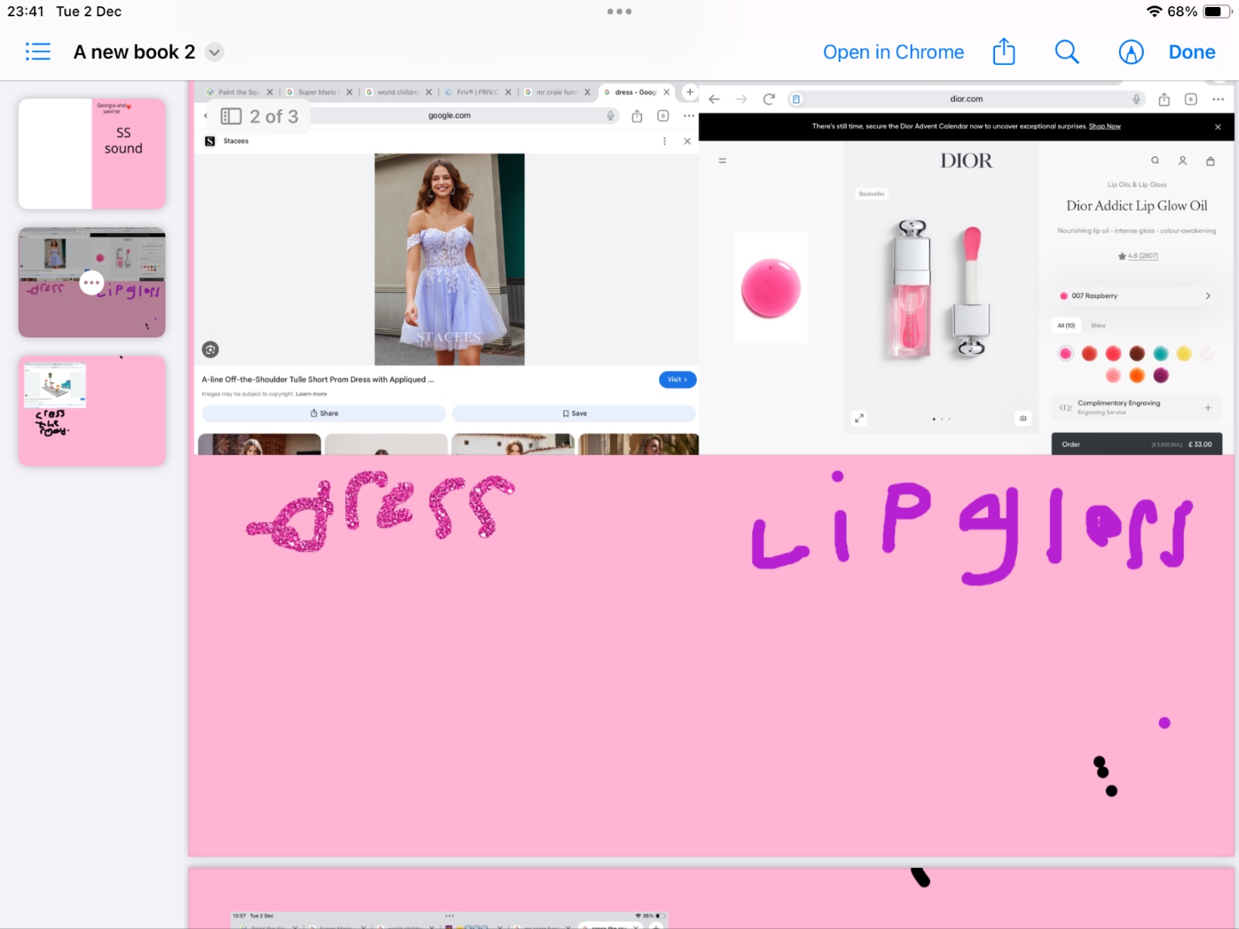Image resolution: width=1239 pixels, height=929 pixels.
Task: Open Search with the magnifying glass
Action: [x=1066, y=52]
